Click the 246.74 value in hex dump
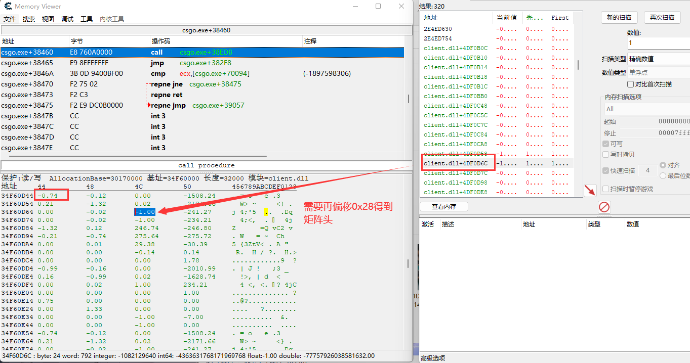Image resolution: width=690 pixels, height=363 pixels. 147,228
